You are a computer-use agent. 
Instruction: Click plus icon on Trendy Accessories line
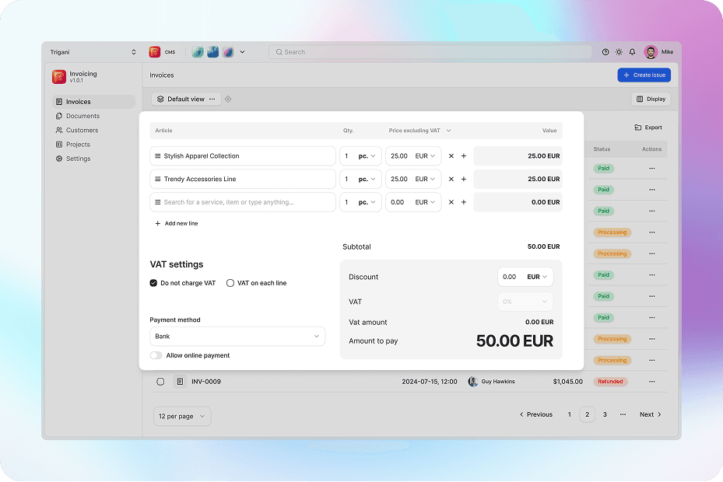[x=464, y=179]
